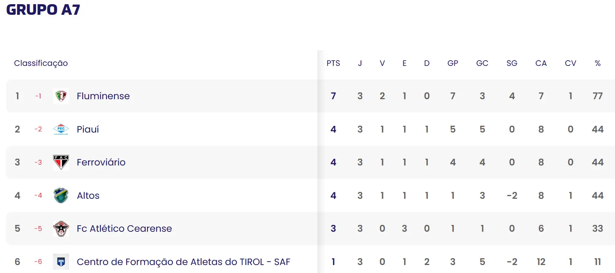This screenshot has height=273, width=615.
Task: Open the Fluminense team link
Action: point(103,96)
